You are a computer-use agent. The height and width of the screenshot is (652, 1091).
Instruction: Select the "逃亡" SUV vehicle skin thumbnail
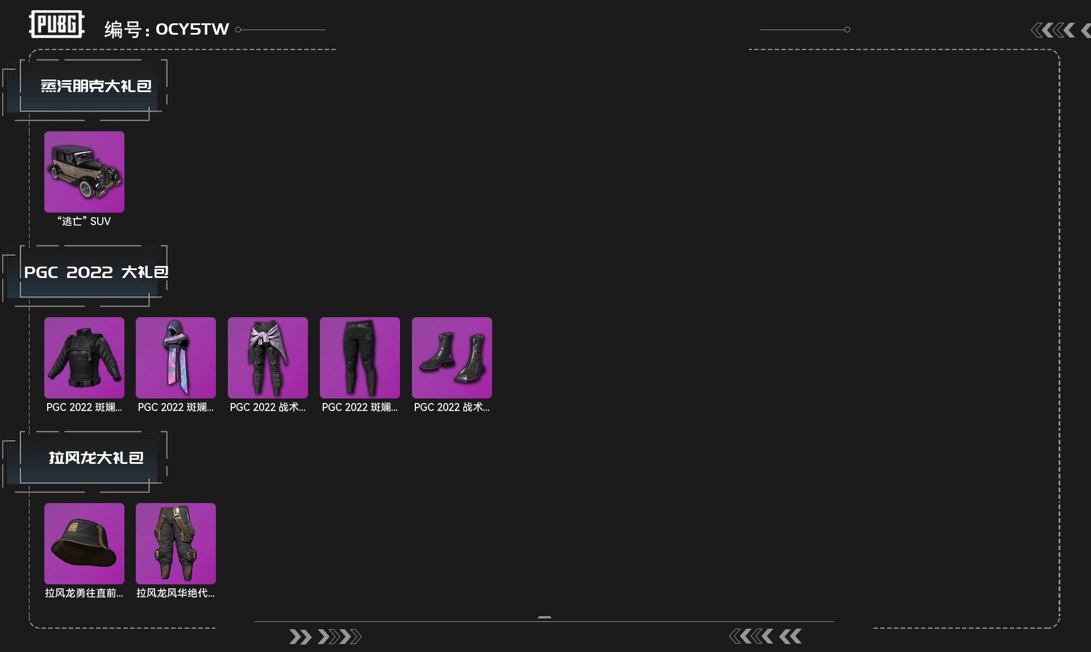[84, 172]
